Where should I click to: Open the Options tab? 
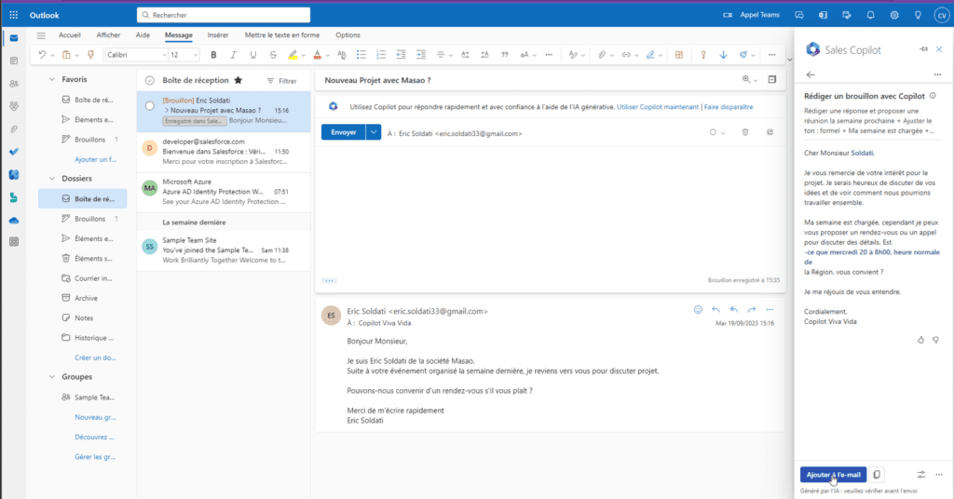point(348,35)
